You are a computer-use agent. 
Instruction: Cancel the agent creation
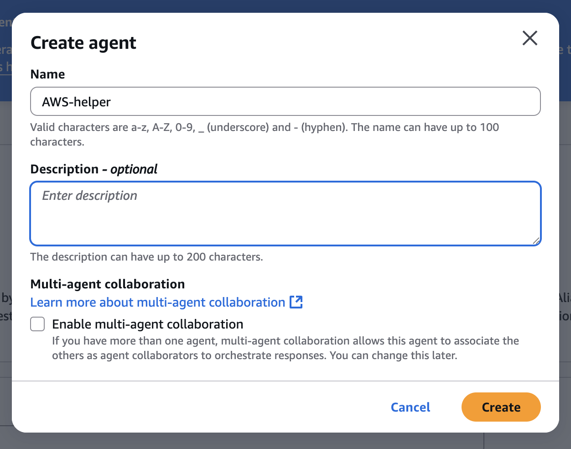tap(410, 407)
